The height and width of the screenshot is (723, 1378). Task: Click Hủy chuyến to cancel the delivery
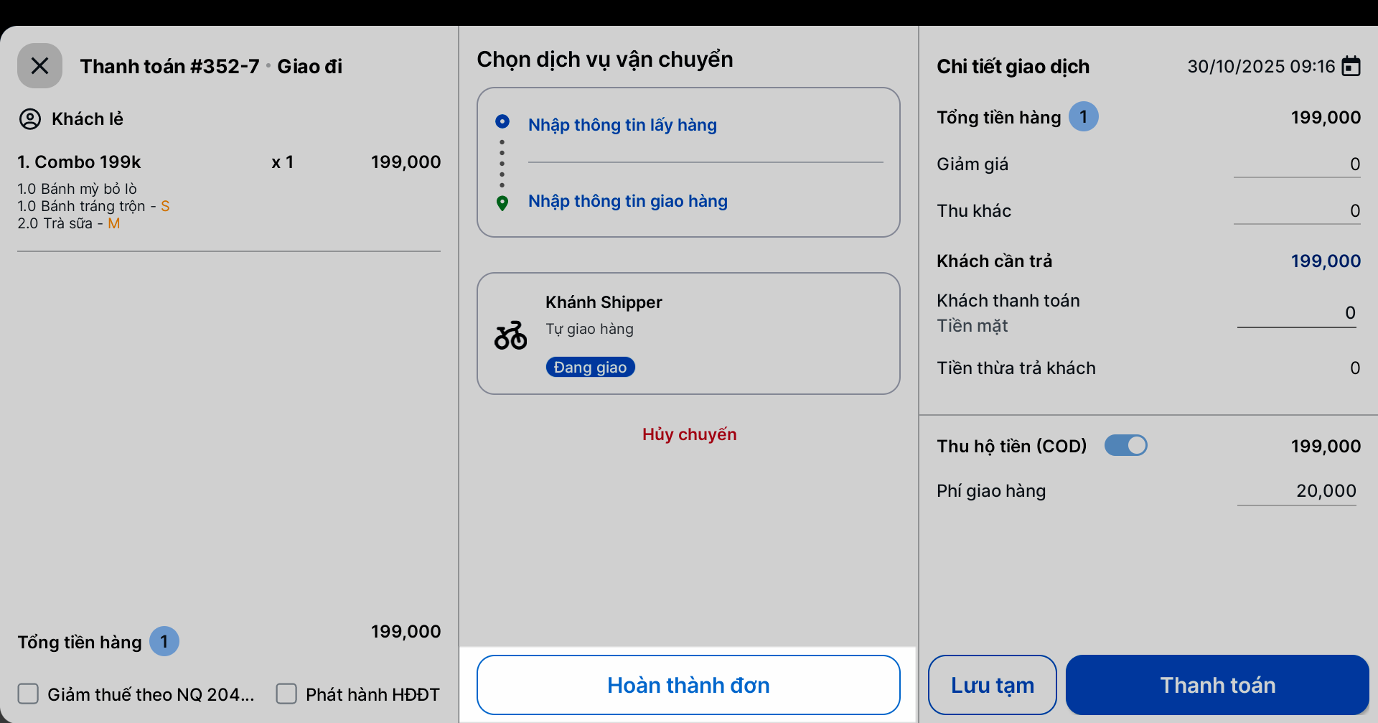point(689,434)
